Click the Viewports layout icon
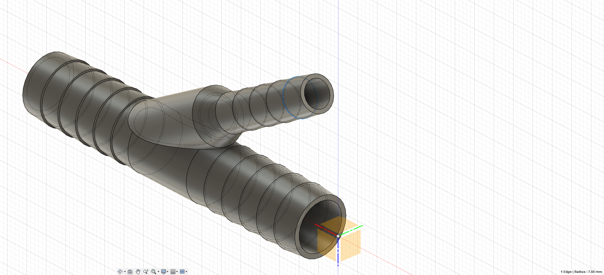 (182, 272)
